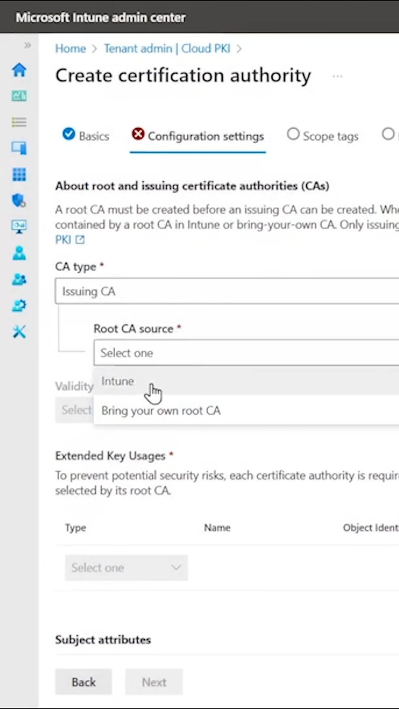The width and height of the screenshot is (399, 709).
Task: Click the Back button
Action: [x=83, y=682]
